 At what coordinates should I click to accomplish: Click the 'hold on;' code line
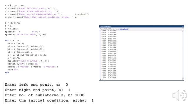(13, 70)
